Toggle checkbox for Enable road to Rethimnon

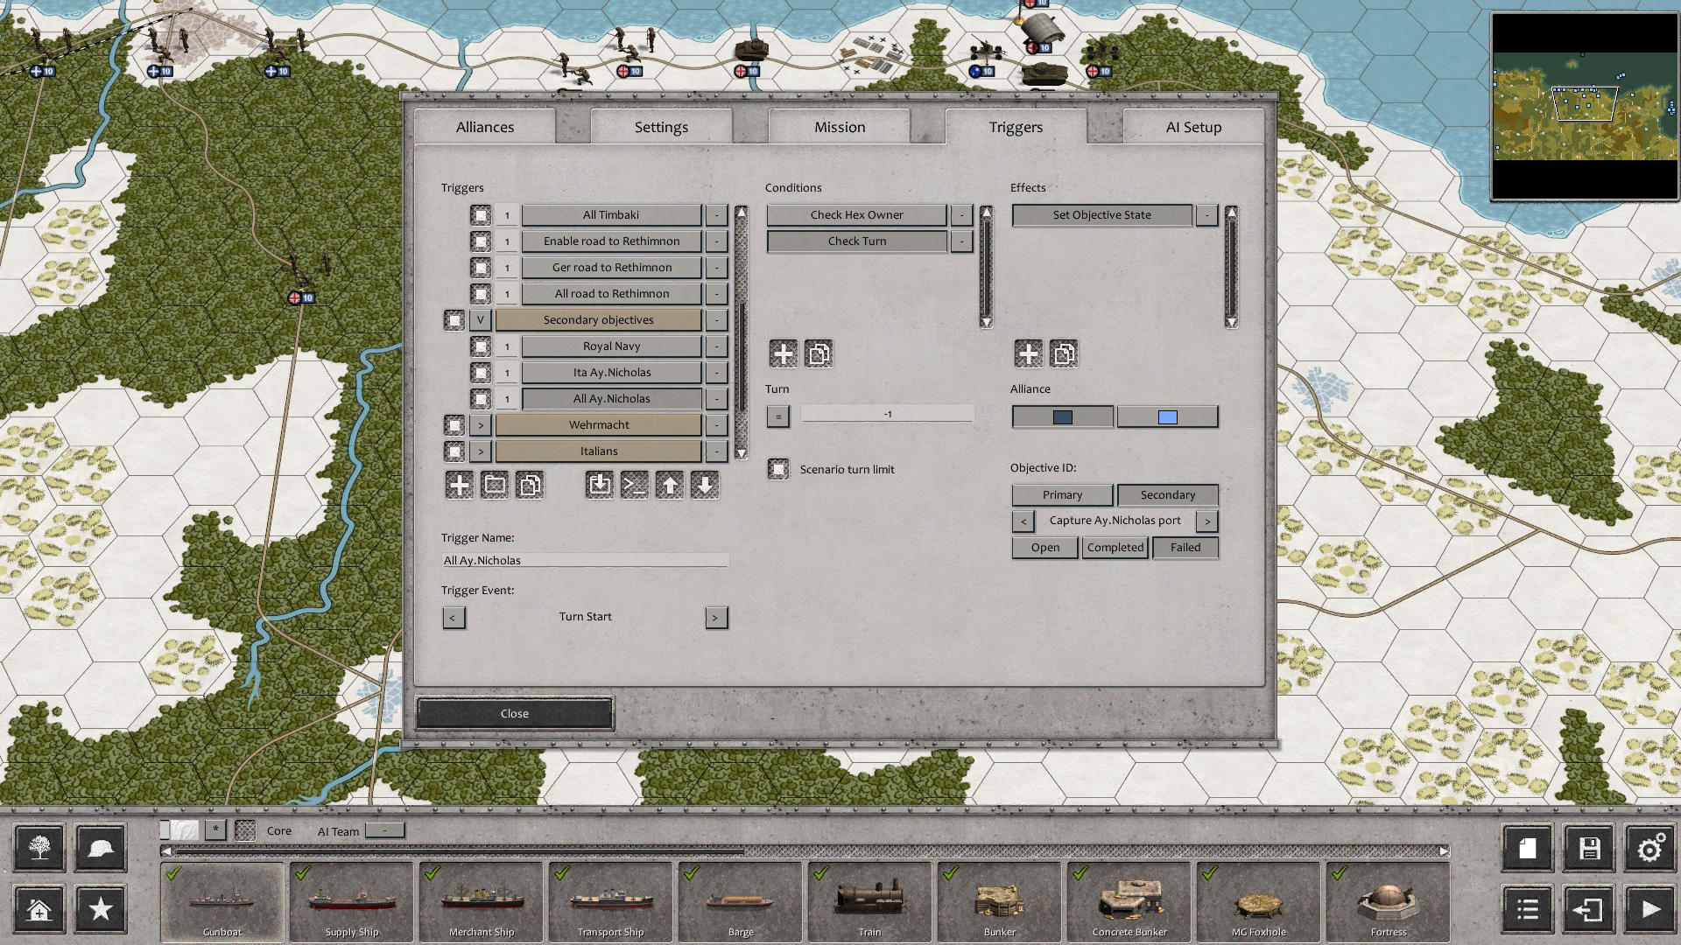(x=481, y=241)
